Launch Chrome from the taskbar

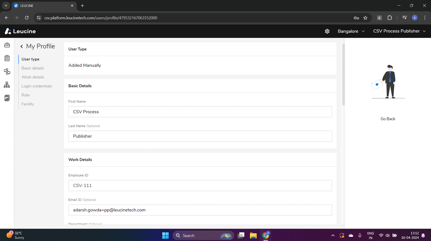tap(266, 235)
